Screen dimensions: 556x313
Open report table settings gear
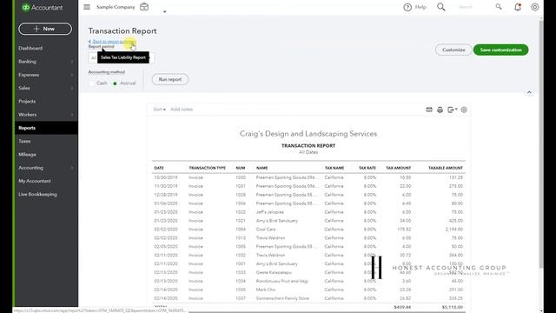(x=464, y=110)
